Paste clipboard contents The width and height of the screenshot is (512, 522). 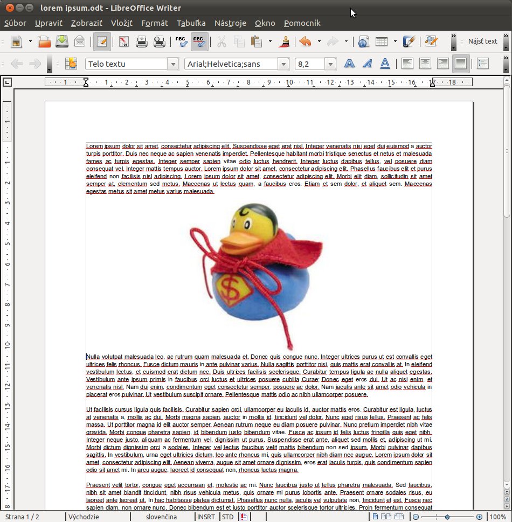click(x=257, y=41)
